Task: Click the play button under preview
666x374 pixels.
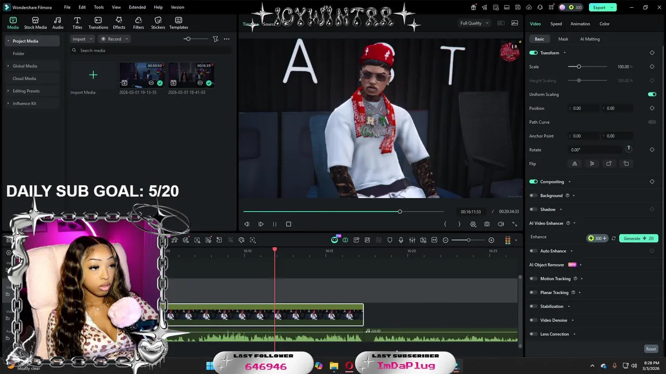Action: (x=261, y=224)
